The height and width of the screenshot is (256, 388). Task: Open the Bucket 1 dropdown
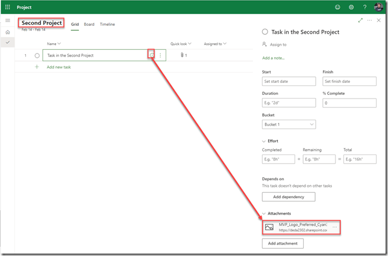tap(289, 124)
